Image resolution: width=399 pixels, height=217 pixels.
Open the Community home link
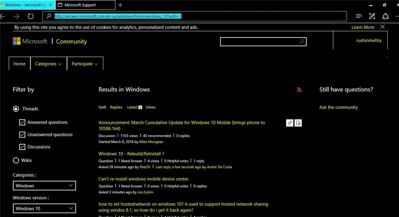point(72,41)
